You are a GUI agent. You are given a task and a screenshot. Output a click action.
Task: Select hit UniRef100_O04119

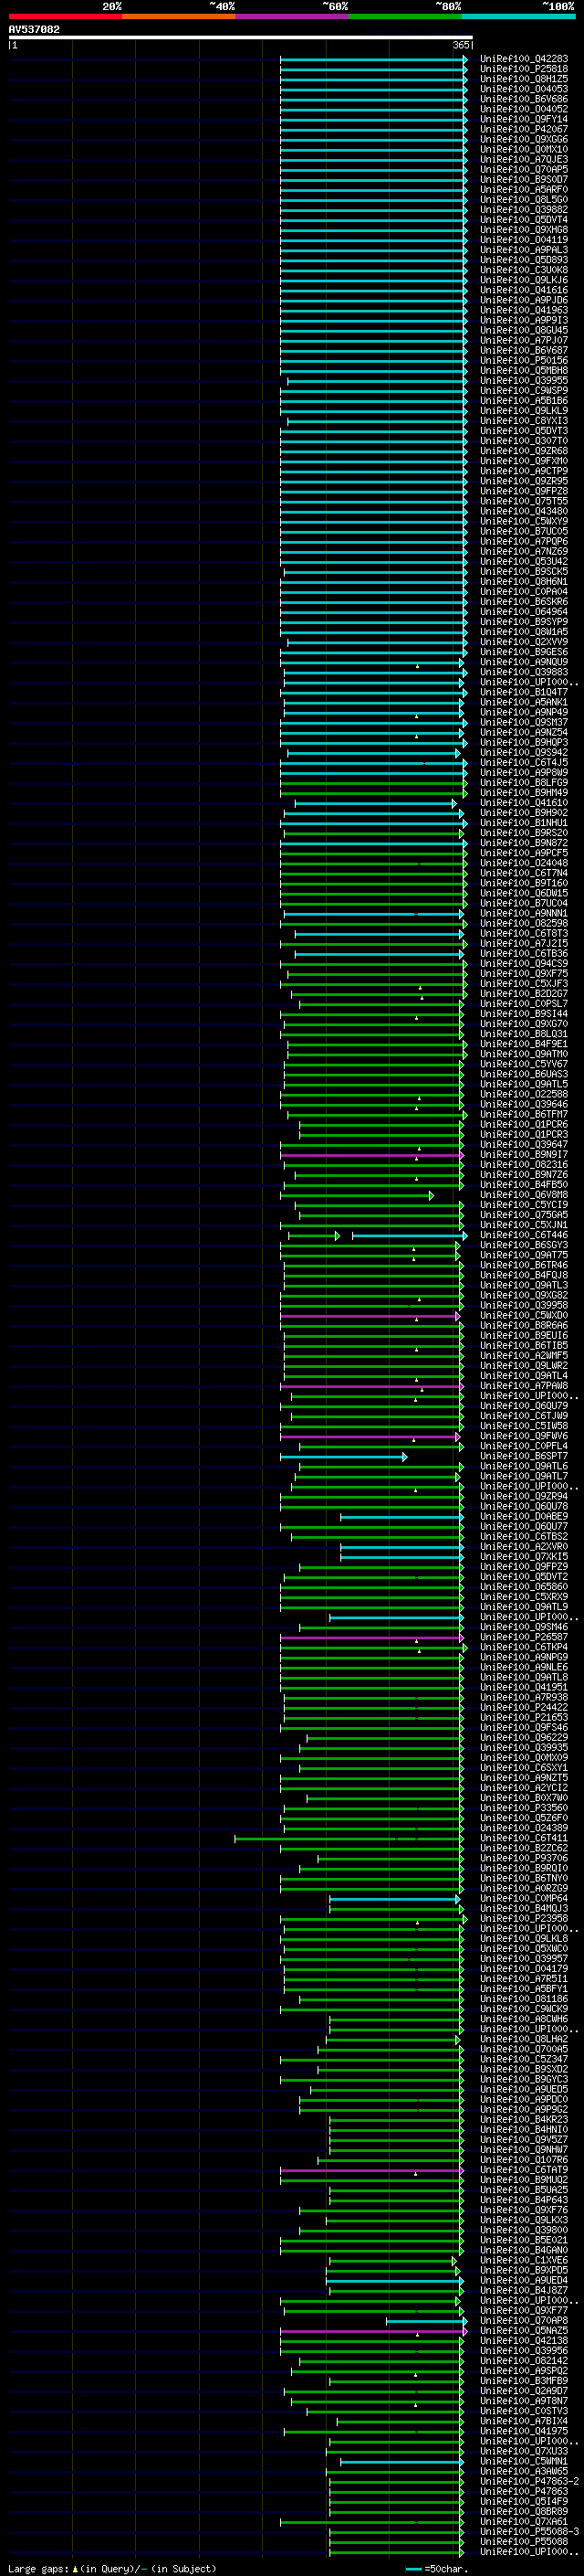click(x=524, y=240)
